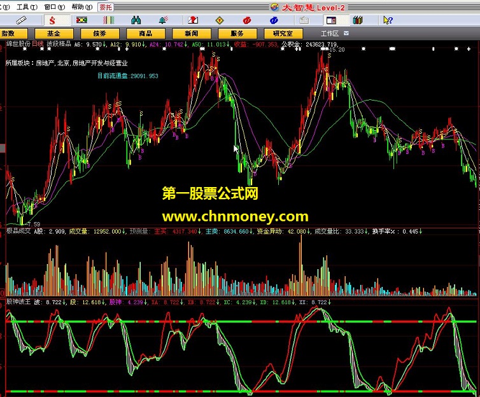Click the XX: 8.722 value
480x397 pixels.
click(x=315, y=302)
